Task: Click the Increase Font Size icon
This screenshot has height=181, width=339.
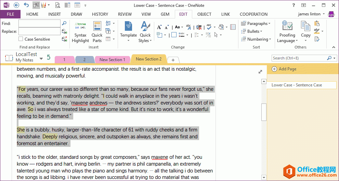Action: 159,27
